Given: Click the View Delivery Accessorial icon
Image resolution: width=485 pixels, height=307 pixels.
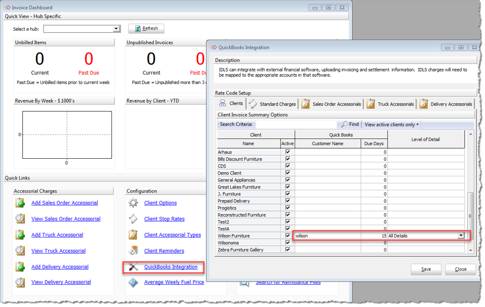Looking at the screenshot, I should [x=20, y=282].
